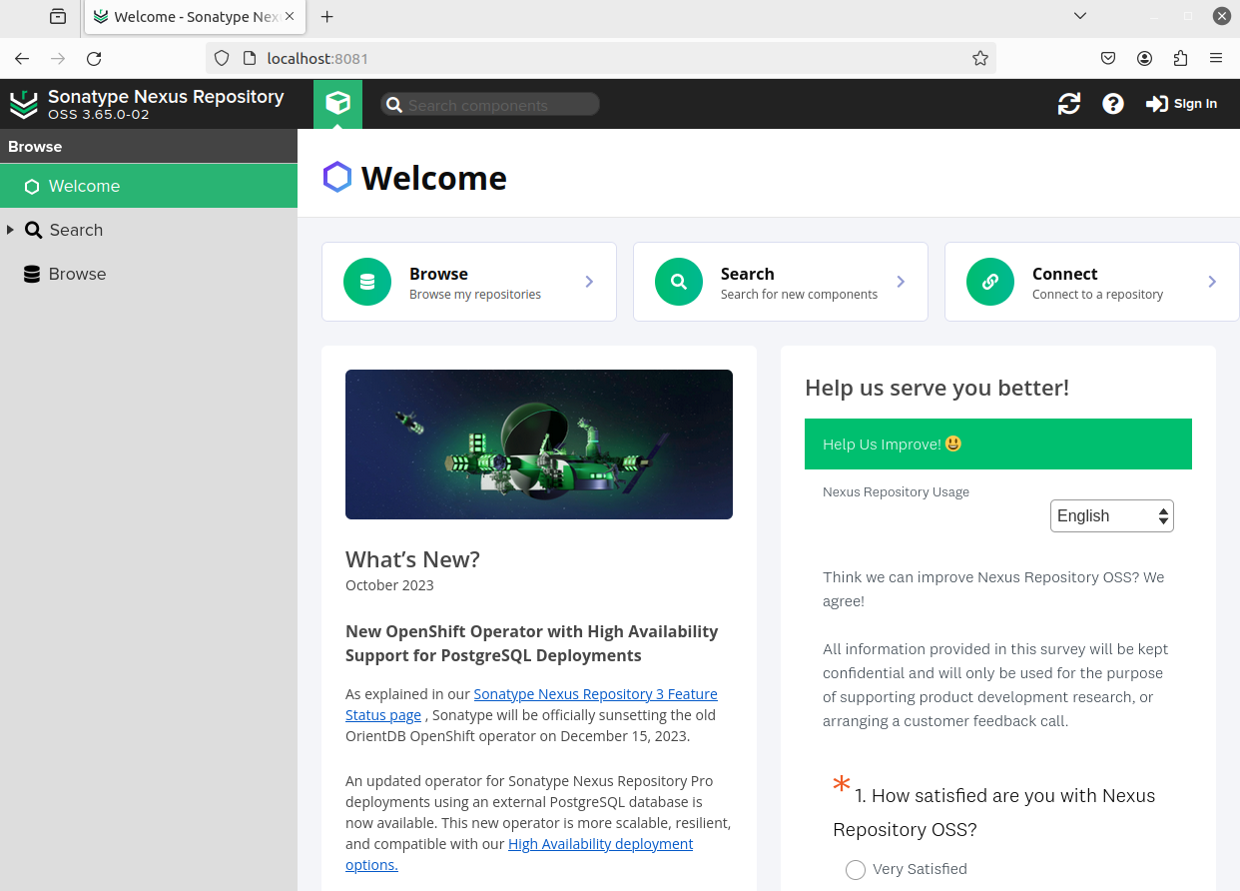Viewport: 1240px width, 891px height.
Task: Click the Sign in arrow icon
Action: click(x=1156, y=104)
